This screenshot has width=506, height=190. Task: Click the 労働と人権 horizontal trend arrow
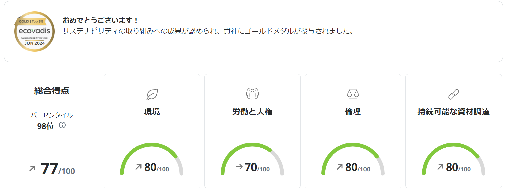click(x=239, y=167)
